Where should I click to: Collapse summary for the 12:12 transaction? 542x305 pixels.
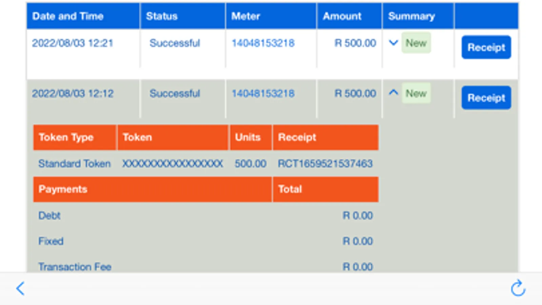pyautogui.click(x=393, y=93)
